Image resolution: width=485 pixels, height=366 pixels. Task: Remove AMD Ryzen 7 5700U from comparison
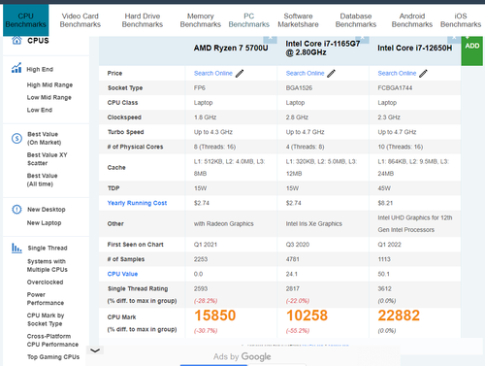270,39
